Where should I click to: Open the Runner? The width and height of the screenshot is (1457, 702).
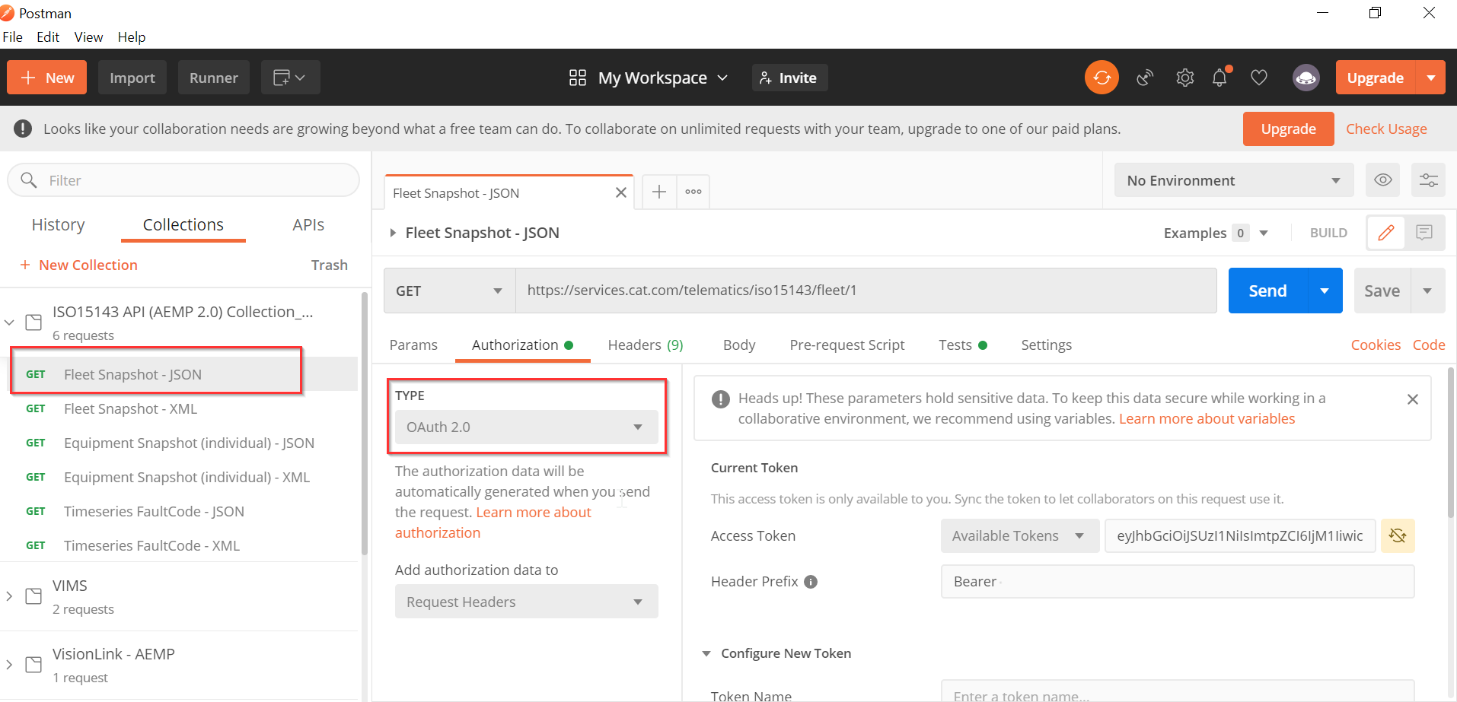click(x=214, y=78)
